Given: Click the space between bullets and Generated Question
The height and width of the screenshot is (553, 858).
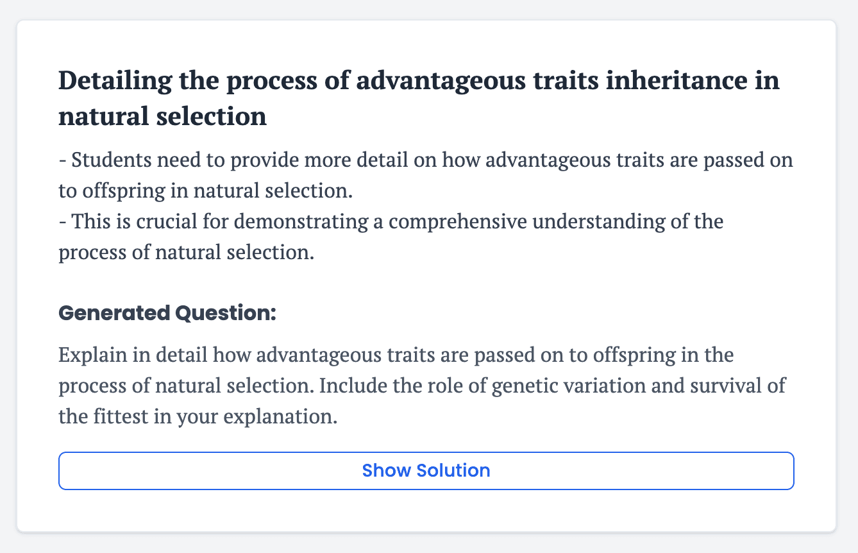Looking at the screenshot, I should (x=426, y=282).
